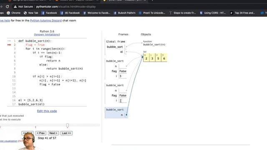Jump to end with Last button
This screenshot has height=150, width=267.
(66, 133)
